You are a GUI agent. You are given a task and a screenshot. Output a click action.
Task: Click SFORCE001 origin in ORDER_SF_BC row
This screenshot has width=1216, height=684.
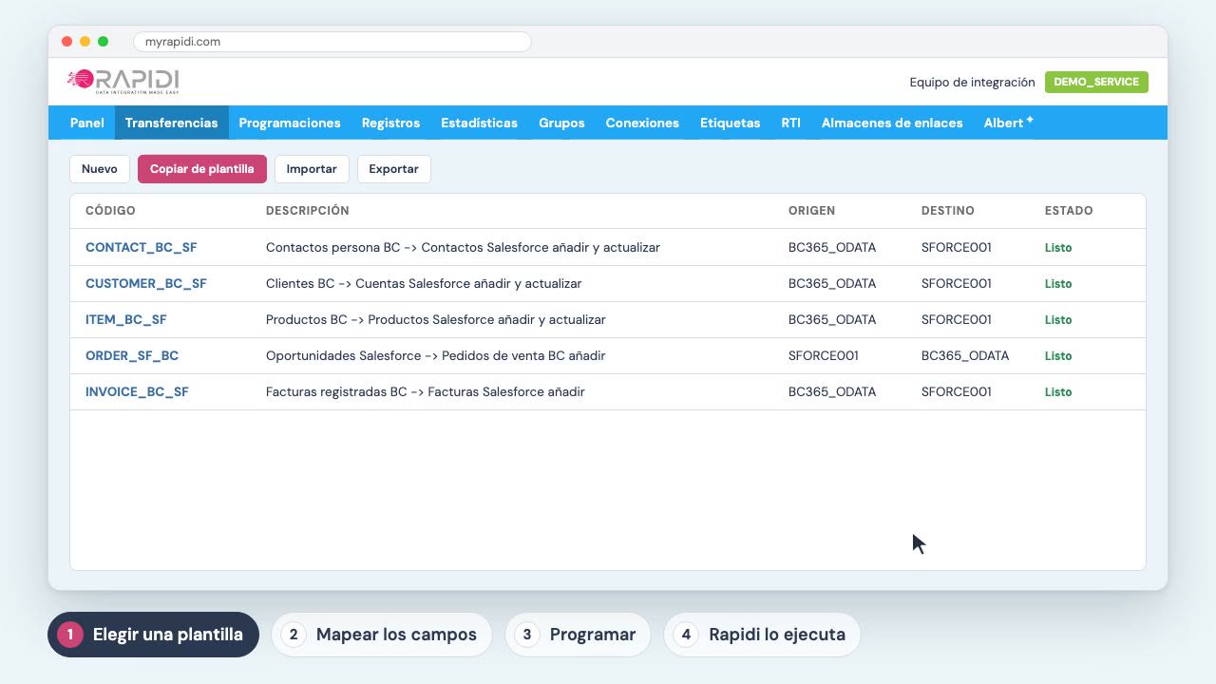pyautogui.click(x=824, y=355)
